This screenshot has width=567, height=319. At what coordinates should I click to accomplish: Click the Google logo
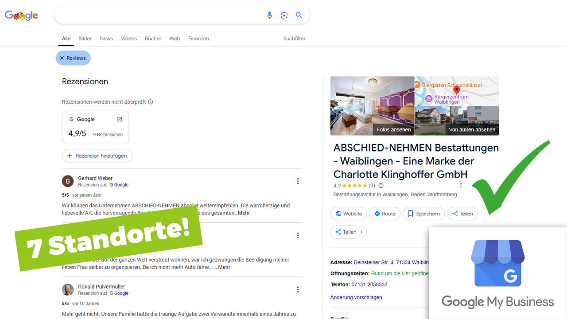[x=21, y=16]
